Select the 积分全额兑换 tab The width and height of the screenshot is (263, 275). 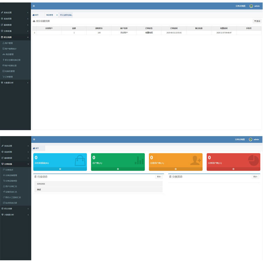point(66,15)
